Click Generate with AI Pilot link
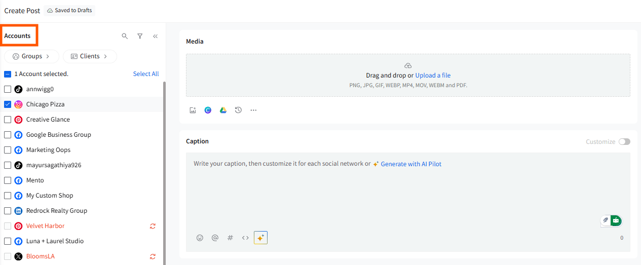 411,164
